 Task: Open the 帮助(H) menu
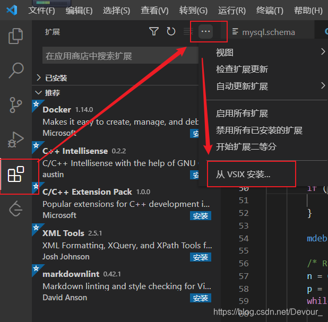point(308,10)
